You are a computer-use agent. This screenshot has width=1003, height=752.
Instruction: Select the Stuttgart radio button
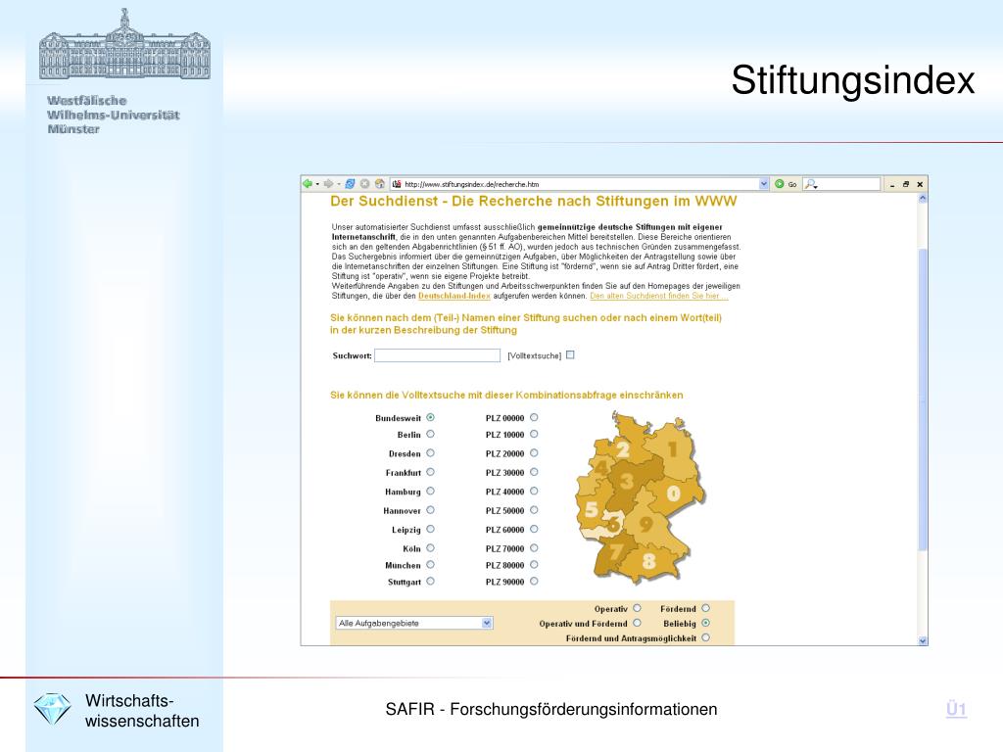[x=431, y=582]
